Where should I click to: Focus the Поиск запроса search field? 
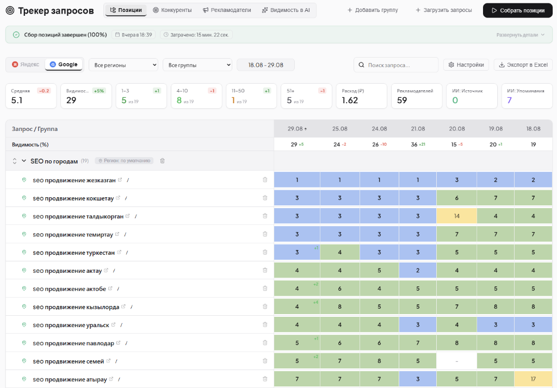click(396, 65)
